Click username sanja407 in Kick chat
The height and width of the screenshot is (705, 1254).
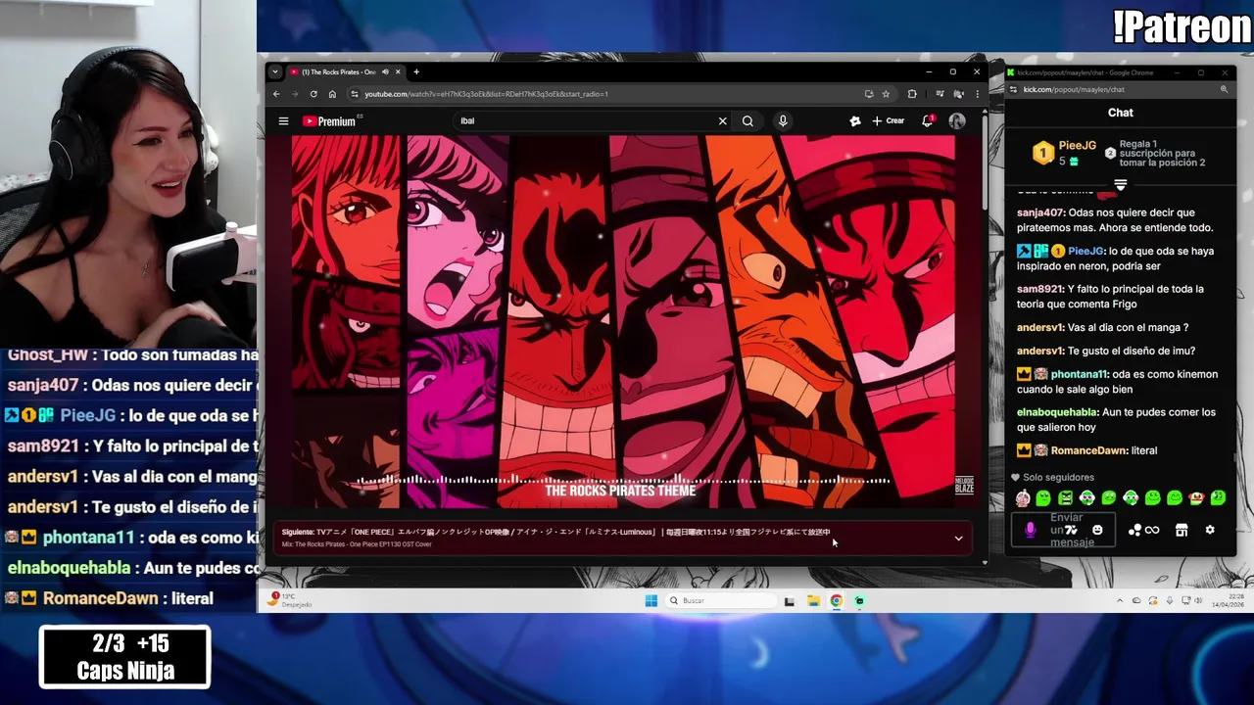(1040, 212)
